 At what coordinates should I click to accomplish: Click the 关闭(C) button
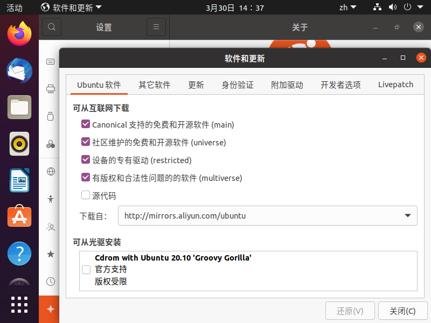402,311
